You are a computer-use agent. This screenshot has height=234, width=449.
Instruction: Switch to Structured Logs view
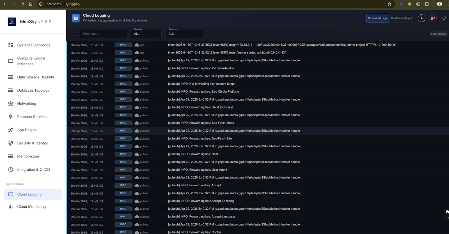378,18
